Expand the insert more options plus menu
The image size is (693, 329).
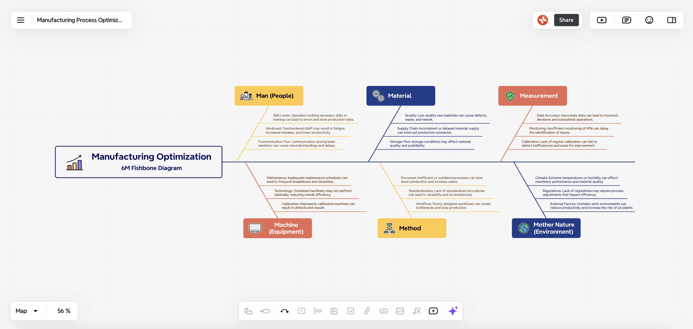(x=433, y=311)
